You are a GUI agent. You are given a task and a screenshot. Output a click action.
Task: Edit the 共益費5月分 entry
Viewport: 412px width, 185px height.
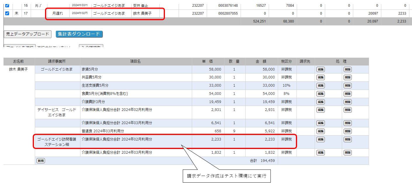click(320, 77)
